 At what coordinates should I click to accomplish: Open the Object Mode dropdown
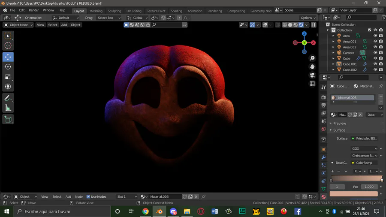pos(18,25)
